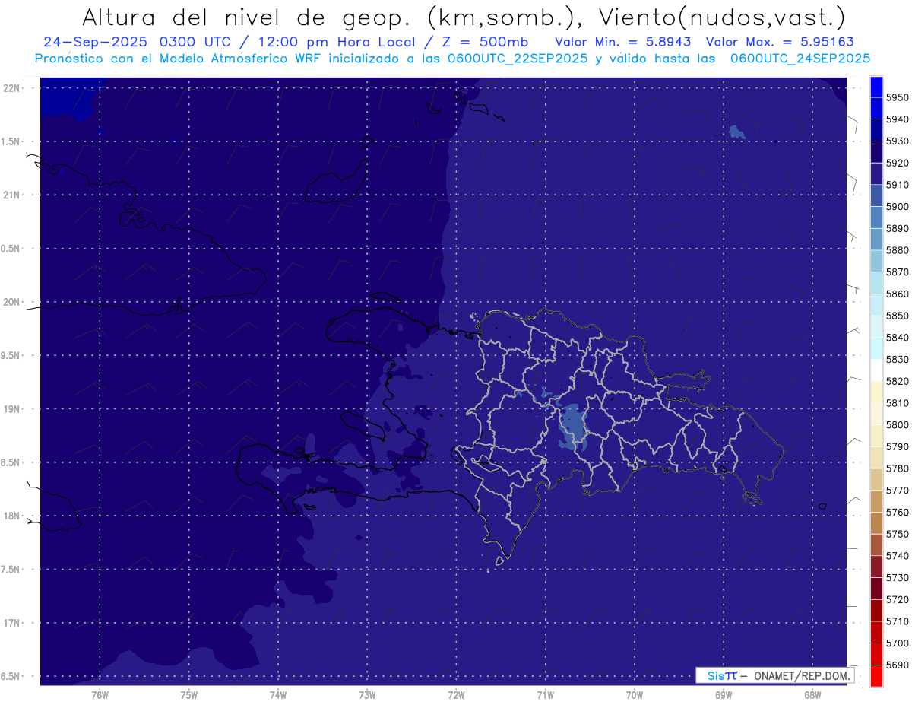Image resolution: width=912 pixels, height=705 pixels.
Task: Click the white color band between 5820 and 5830
Action: click(x=876, y=370)
